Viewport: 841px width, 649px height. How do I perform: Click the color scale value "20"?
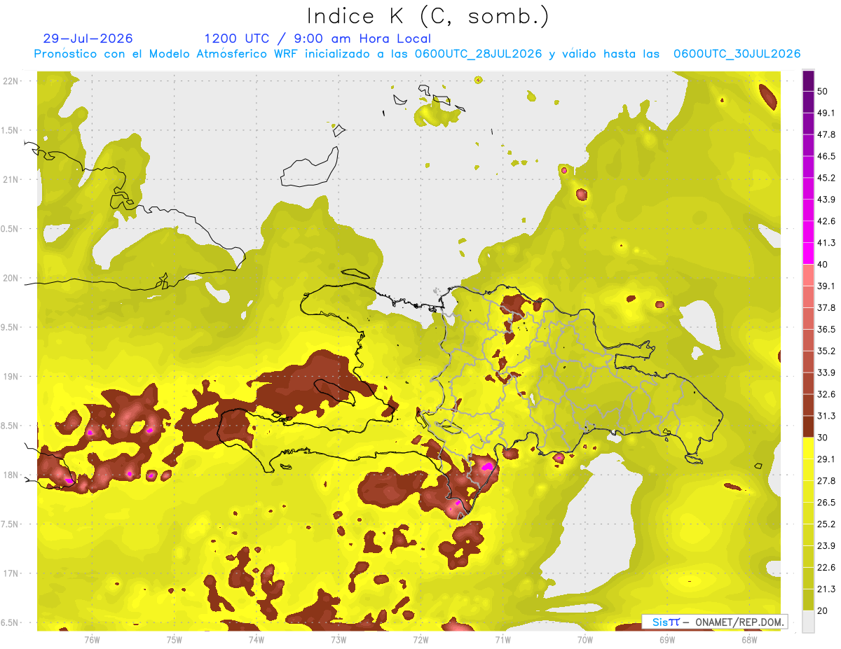[823, 611]
